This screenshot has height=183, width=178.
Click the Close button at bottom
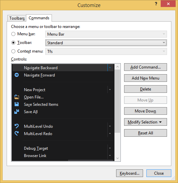[x=159, y=173]
